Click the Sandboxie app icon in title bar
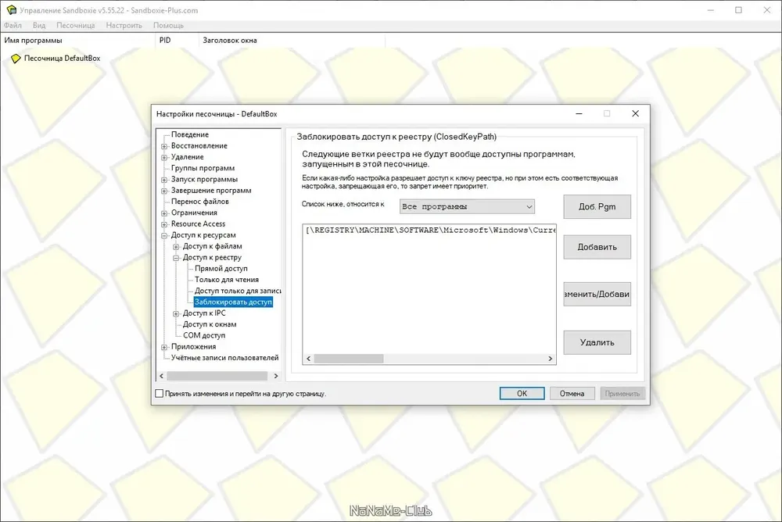This screenshot has height=522, width=782. 11,10
